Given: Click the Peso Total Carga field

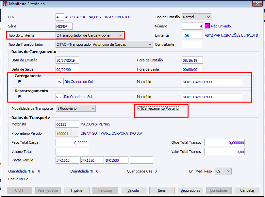Looking at the screenshot, I should coord(72,142).
